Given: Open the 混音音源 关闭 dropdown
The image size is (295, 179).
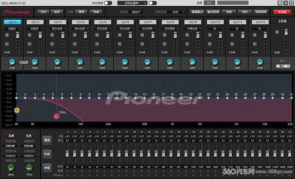Looking at the screenshot, I should [176, 12].
